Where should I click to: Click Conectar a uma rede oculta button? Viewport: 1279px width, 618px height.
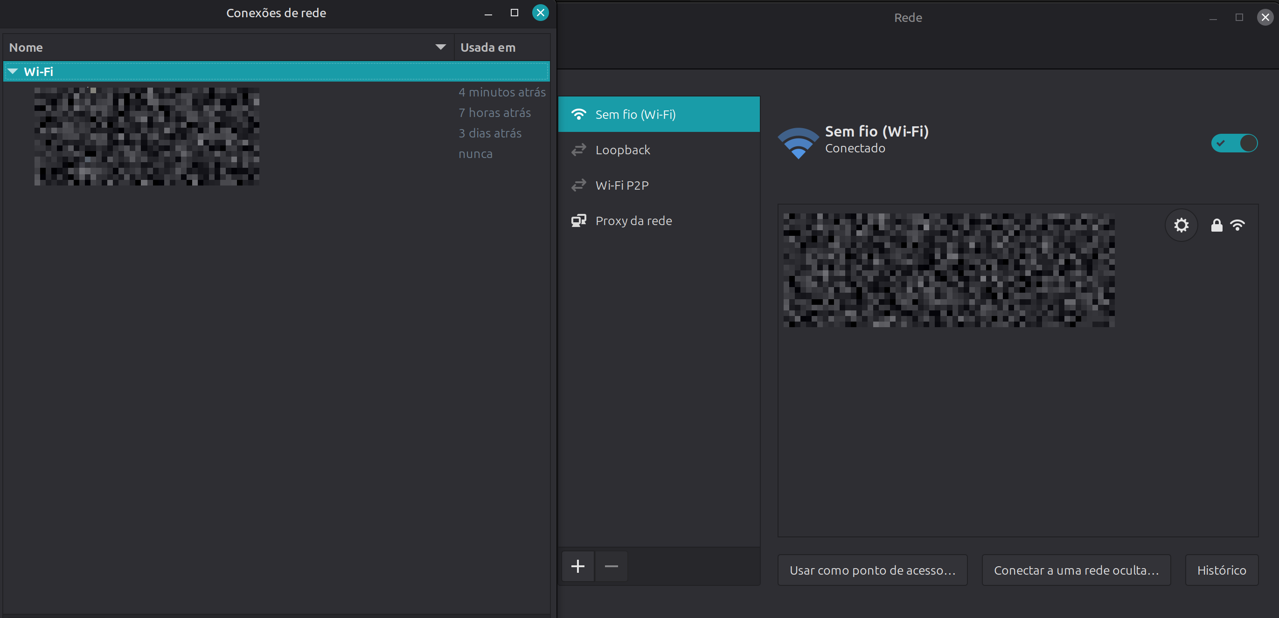1076,570
